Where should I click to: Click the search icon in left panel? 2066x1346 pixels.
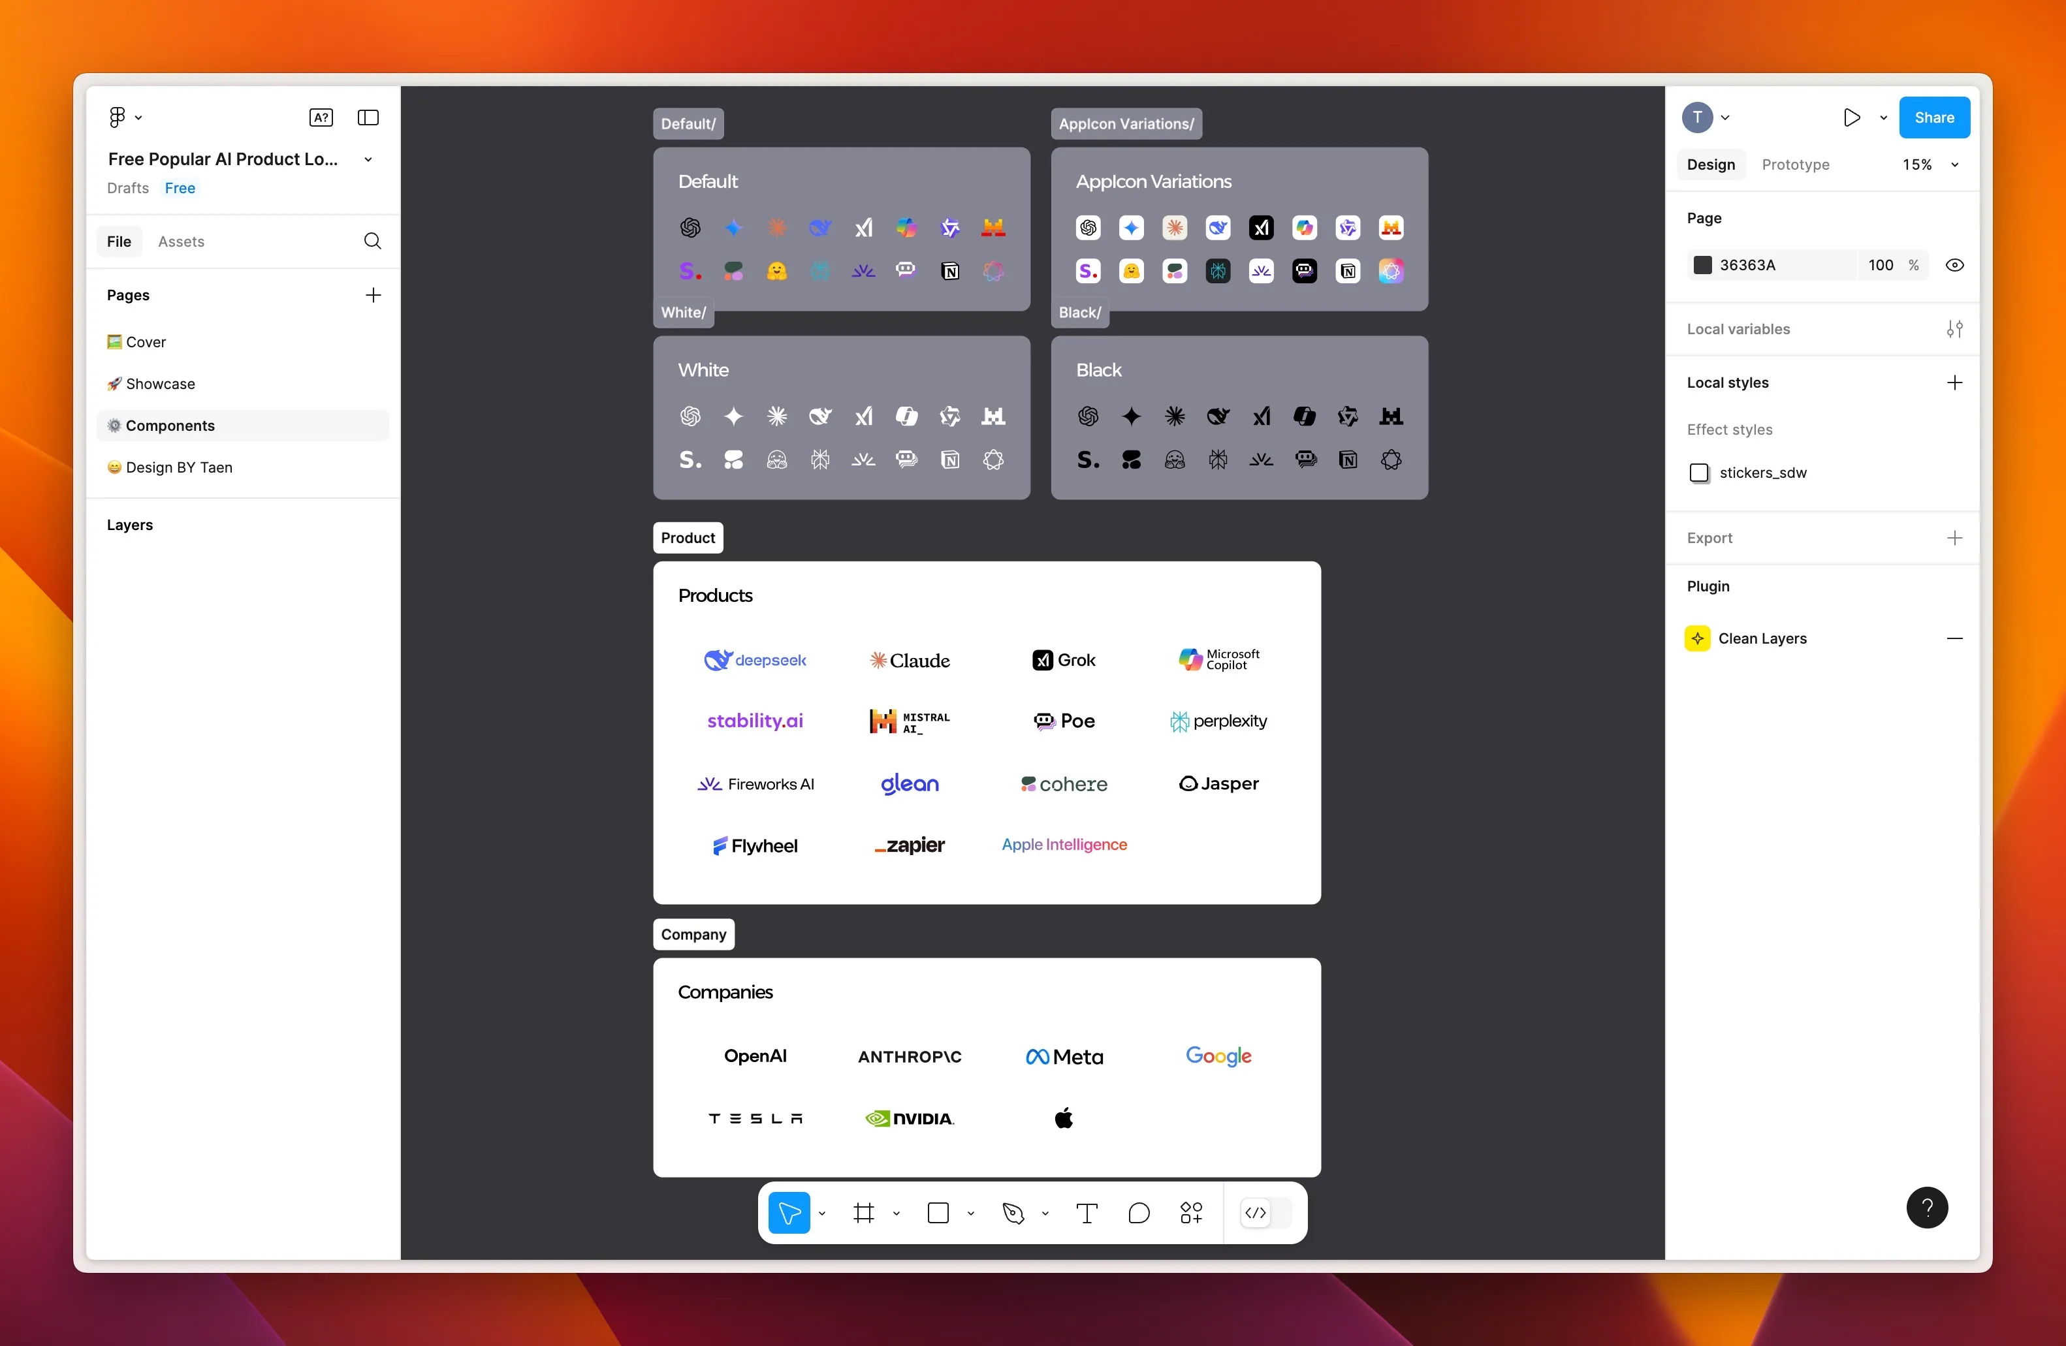pyautogui.click(x=372, y=242)
